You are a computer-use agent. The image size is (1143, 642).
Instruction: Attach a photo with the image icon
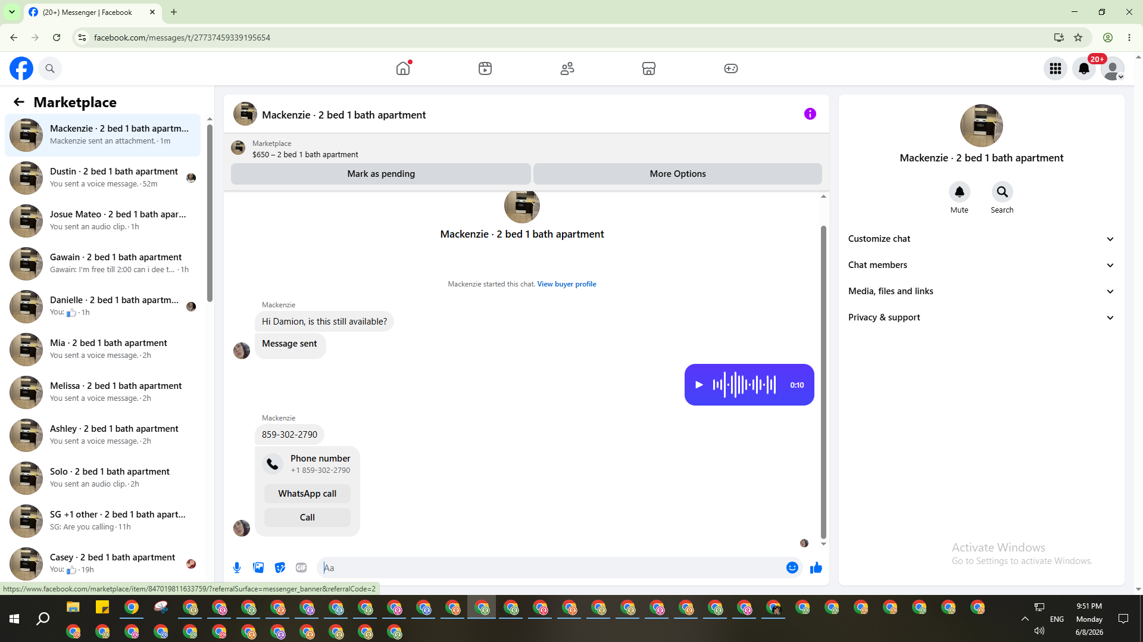pos(258,568)
